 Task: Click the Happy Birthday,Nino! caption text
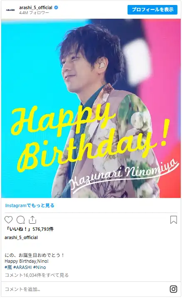click(x=27, y=261)
